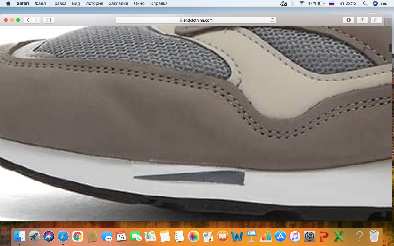The width and height of the screenshot is (394, 246).
Task: Open Pages from the Dock
Action: [x=208, y=236]
